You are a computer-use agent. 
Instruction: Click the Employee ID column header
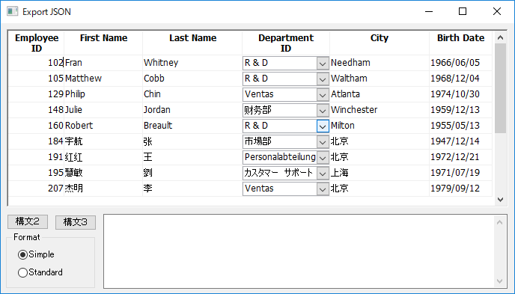(37, 43)
